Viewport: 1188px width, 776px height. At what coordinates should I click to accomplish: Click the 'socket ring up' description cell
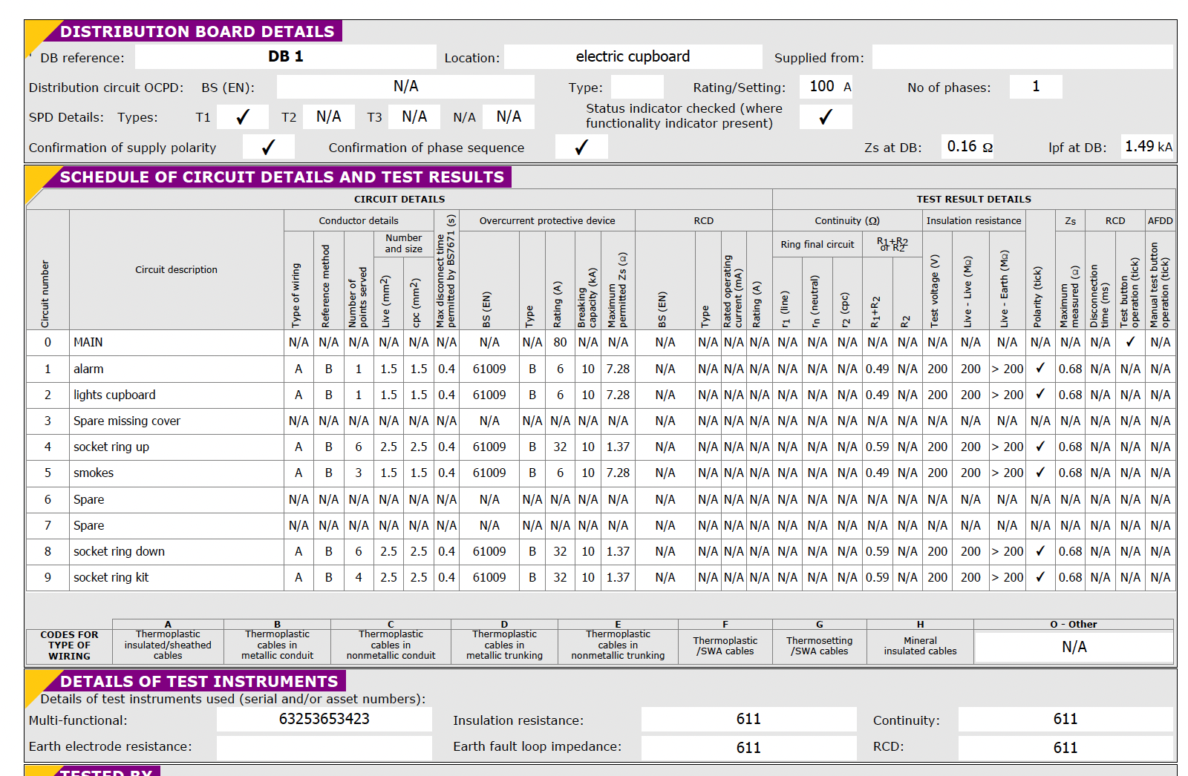(x=177, y=447)
